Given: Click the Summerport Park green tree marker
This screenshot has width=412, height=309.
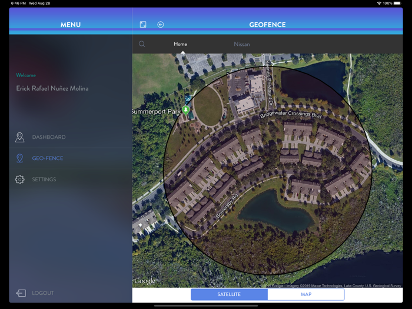Looking at the screenshot, I should coord(186,110).
